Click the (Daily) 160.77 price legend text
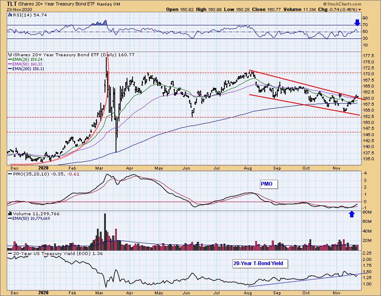The image size is (381, 296). (x=117, y=55)
